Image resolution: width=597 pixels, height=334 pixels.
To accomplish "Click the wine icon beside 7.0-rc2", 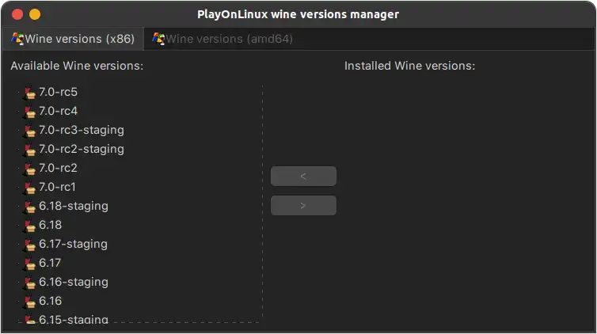I will click(29, 169).
